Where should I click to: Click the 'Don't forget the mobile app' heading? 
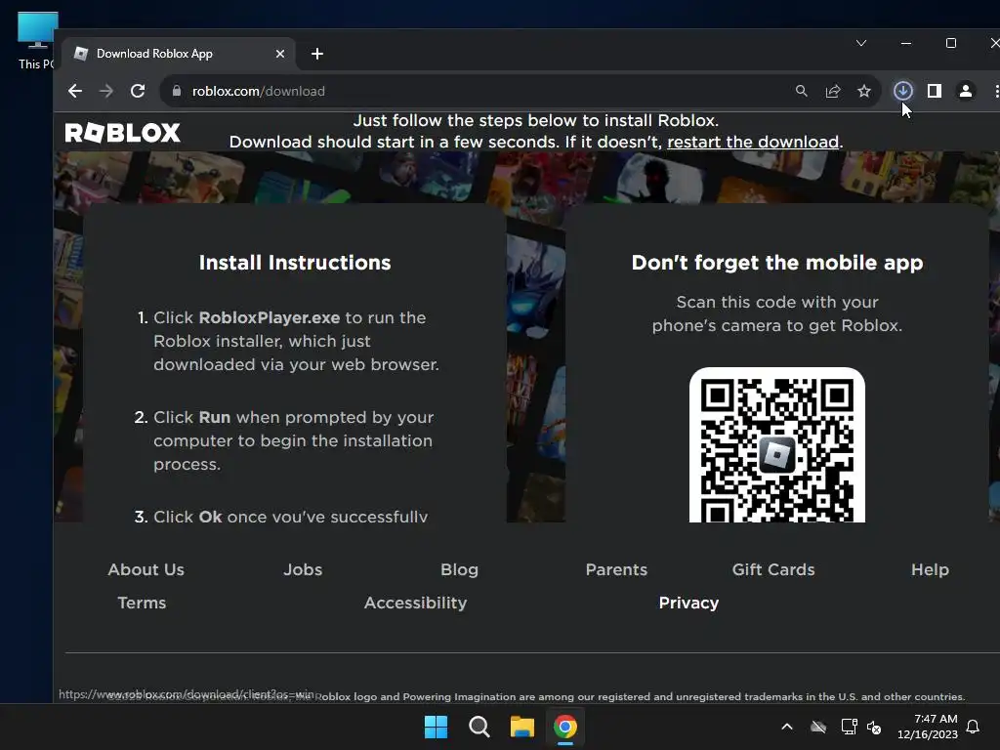pos(776,262)
